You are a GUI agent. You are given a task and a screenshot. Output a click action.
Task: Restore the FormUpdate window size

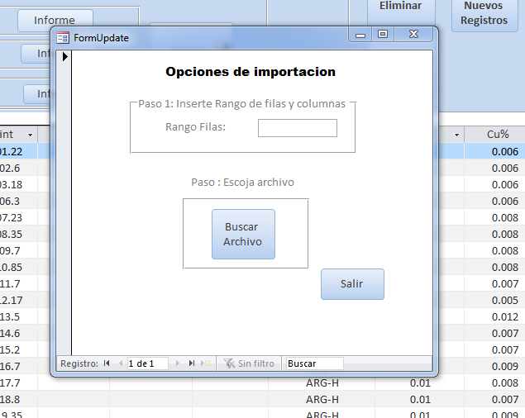click(383, 34)
